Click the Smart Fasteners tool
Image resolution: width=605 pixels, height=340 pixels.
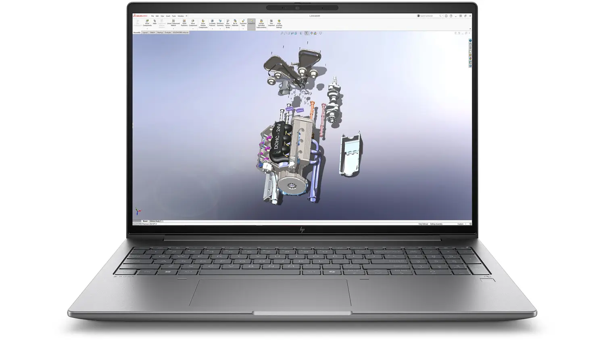pos(184,23)
